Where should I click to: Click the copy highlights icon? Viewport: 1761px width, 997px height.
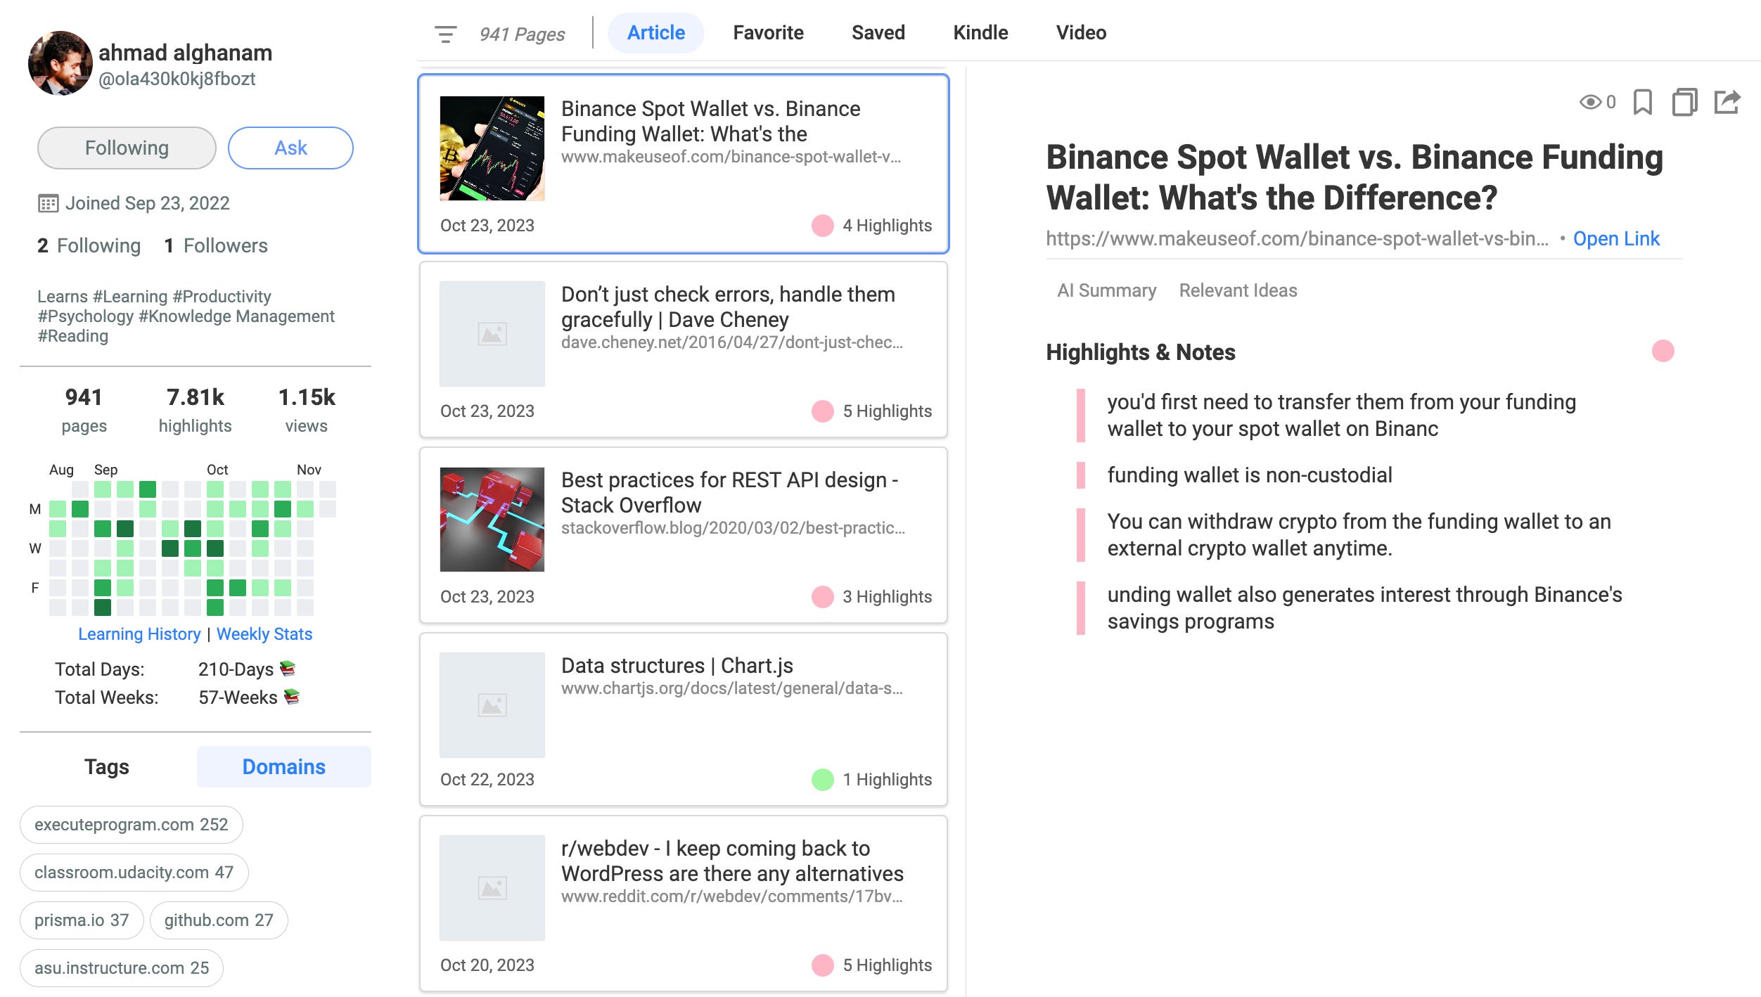pyautogui.click(x=1684, y=102)
